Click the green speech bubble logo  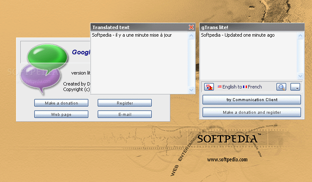coord(47,56)
